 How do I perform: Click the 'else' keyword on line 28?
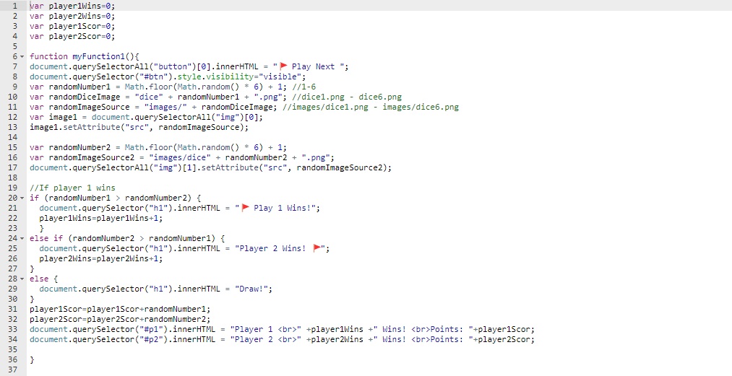coord(39,279)
